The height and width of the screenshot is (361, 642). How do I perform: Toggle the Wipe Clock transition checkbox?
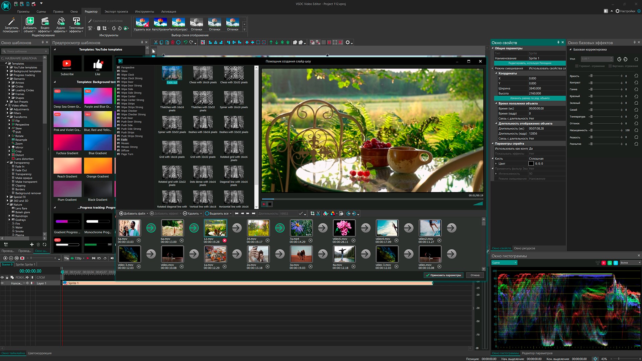pyautogui.click(x=119, y=75)
